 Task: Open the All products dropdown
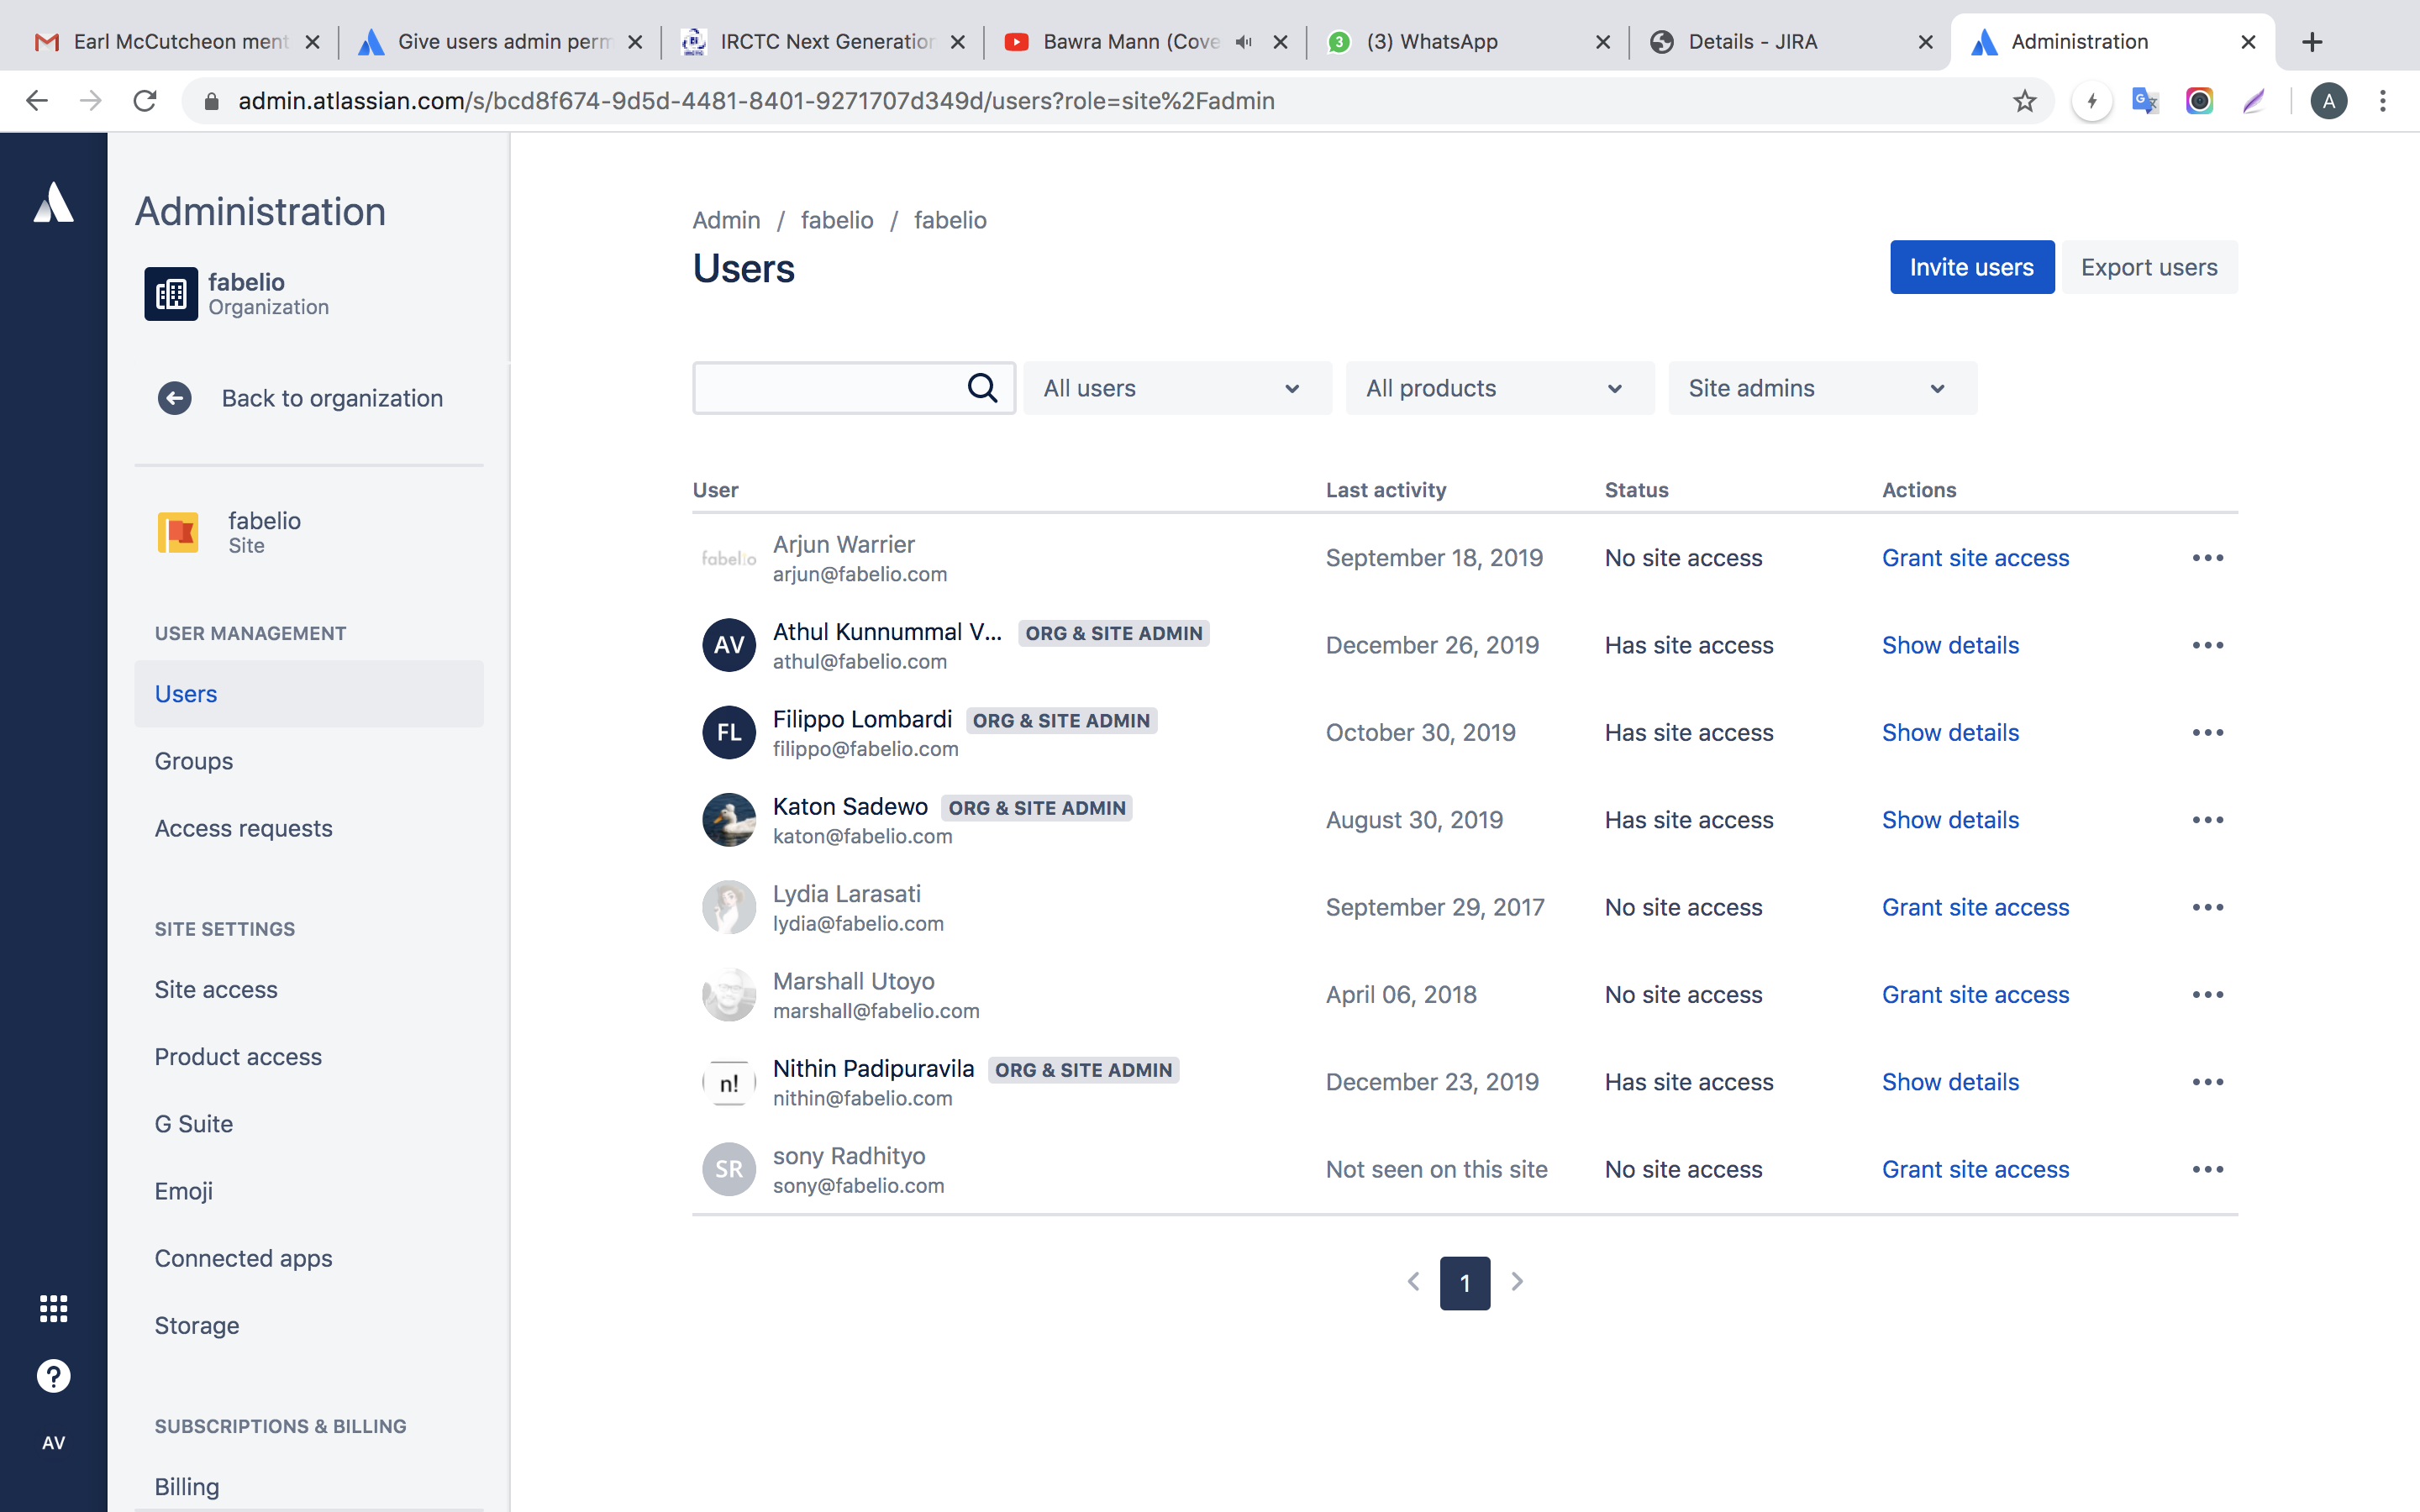pyautogui.click(x=1498, y=388)
